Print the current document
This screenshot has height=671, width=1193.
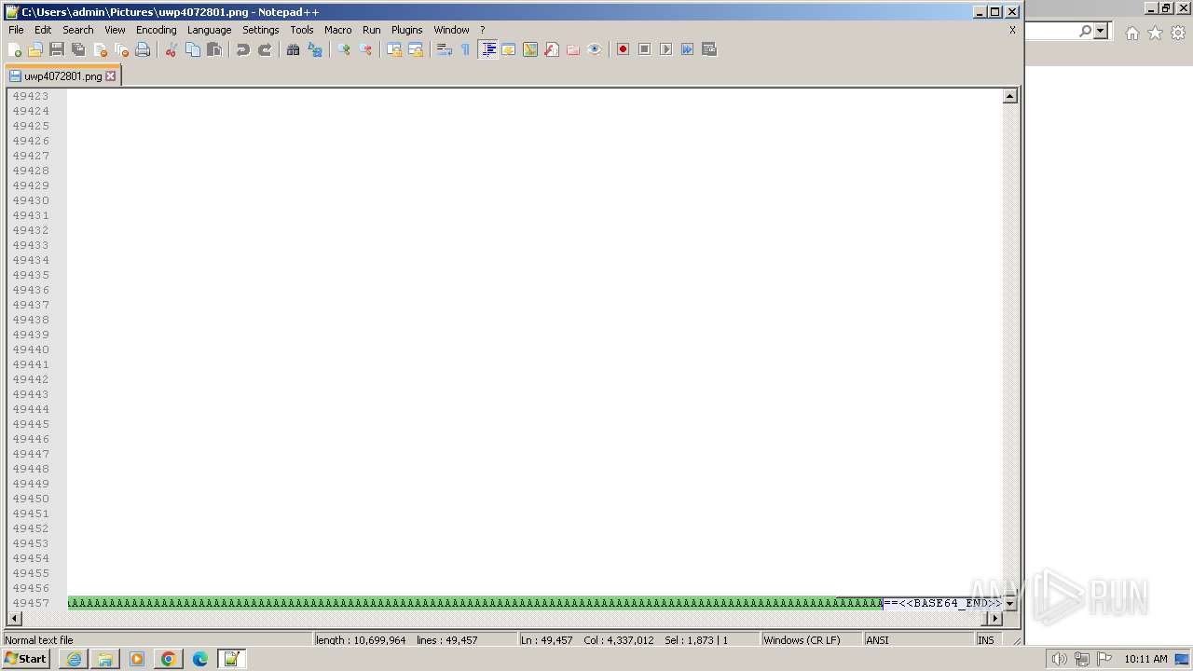(x=143, y=49)
